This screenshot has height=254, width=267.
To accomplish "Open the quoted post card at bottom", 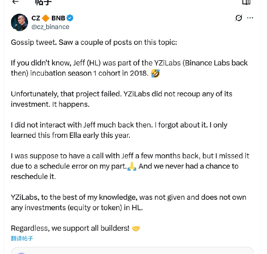I will (132, 250).
